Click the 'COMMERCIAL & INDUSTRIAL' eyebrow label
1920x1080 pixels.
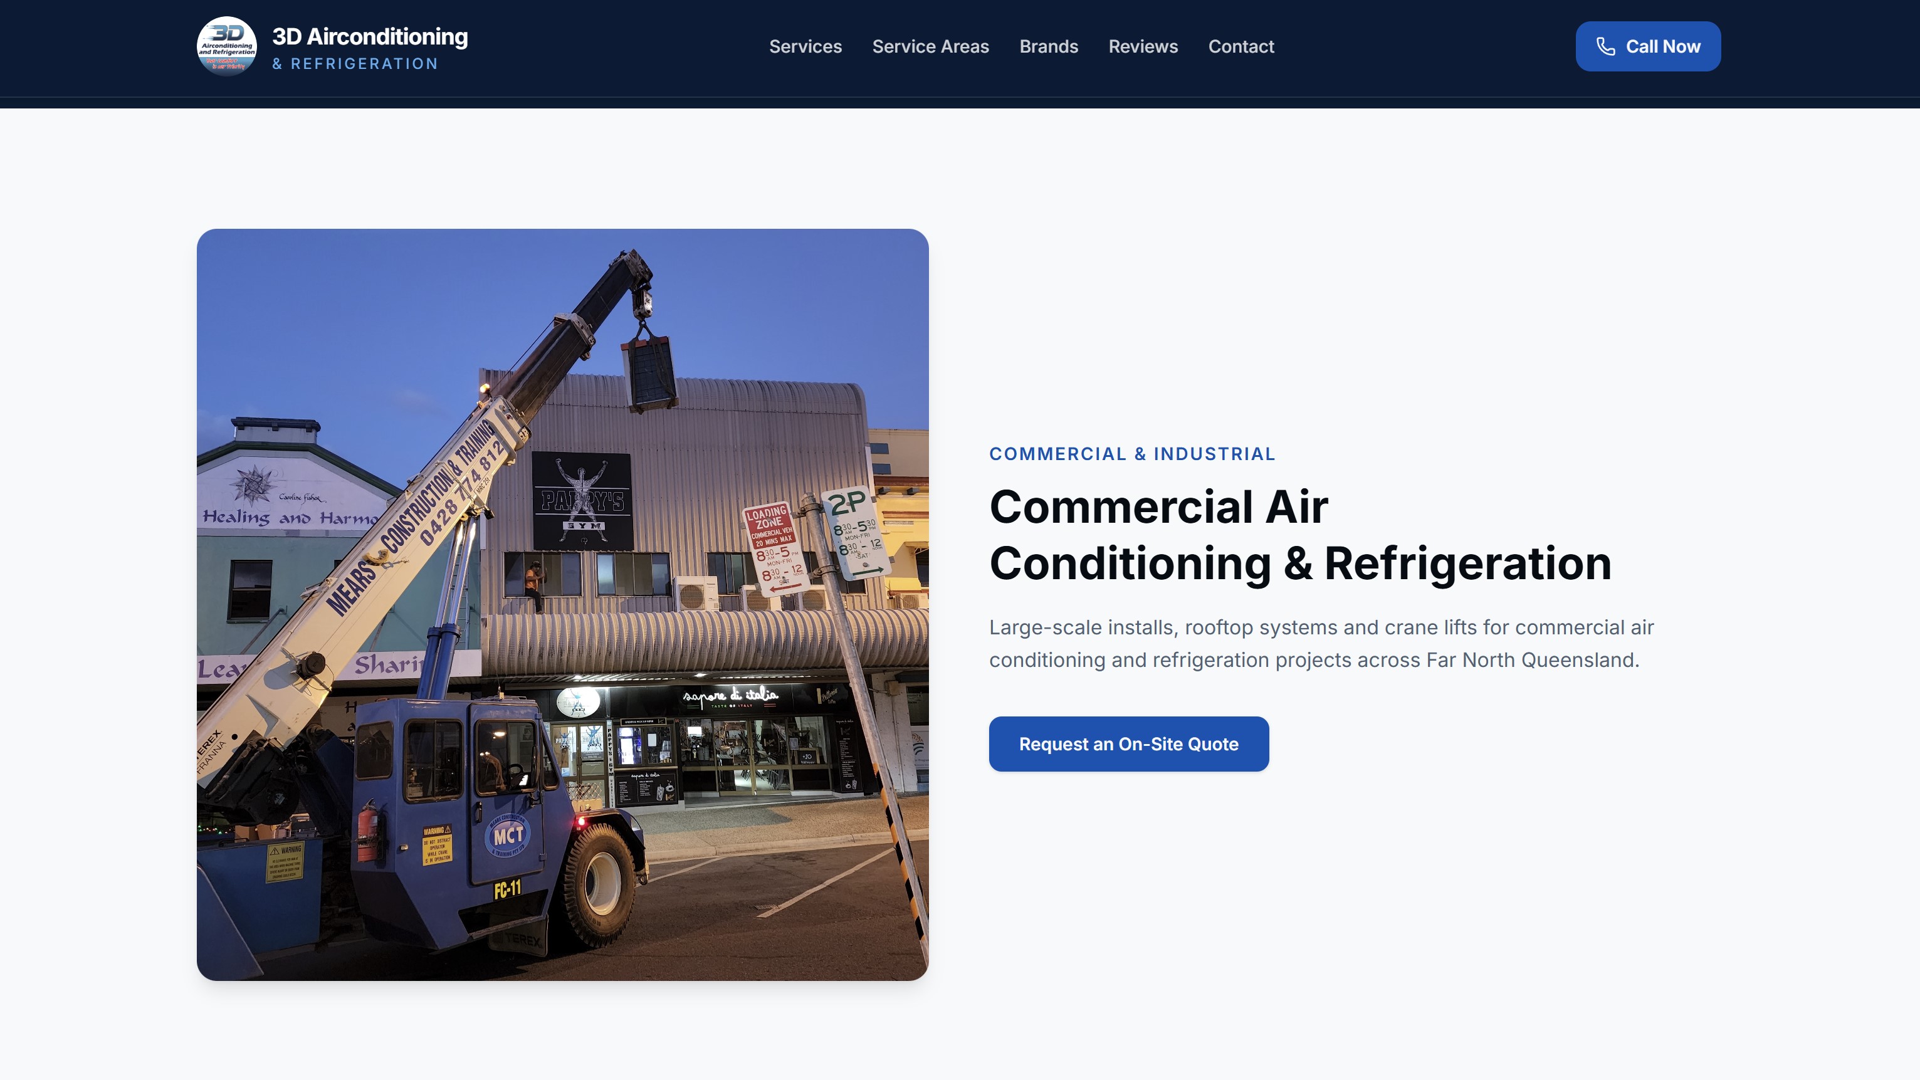coord(1131,454)
